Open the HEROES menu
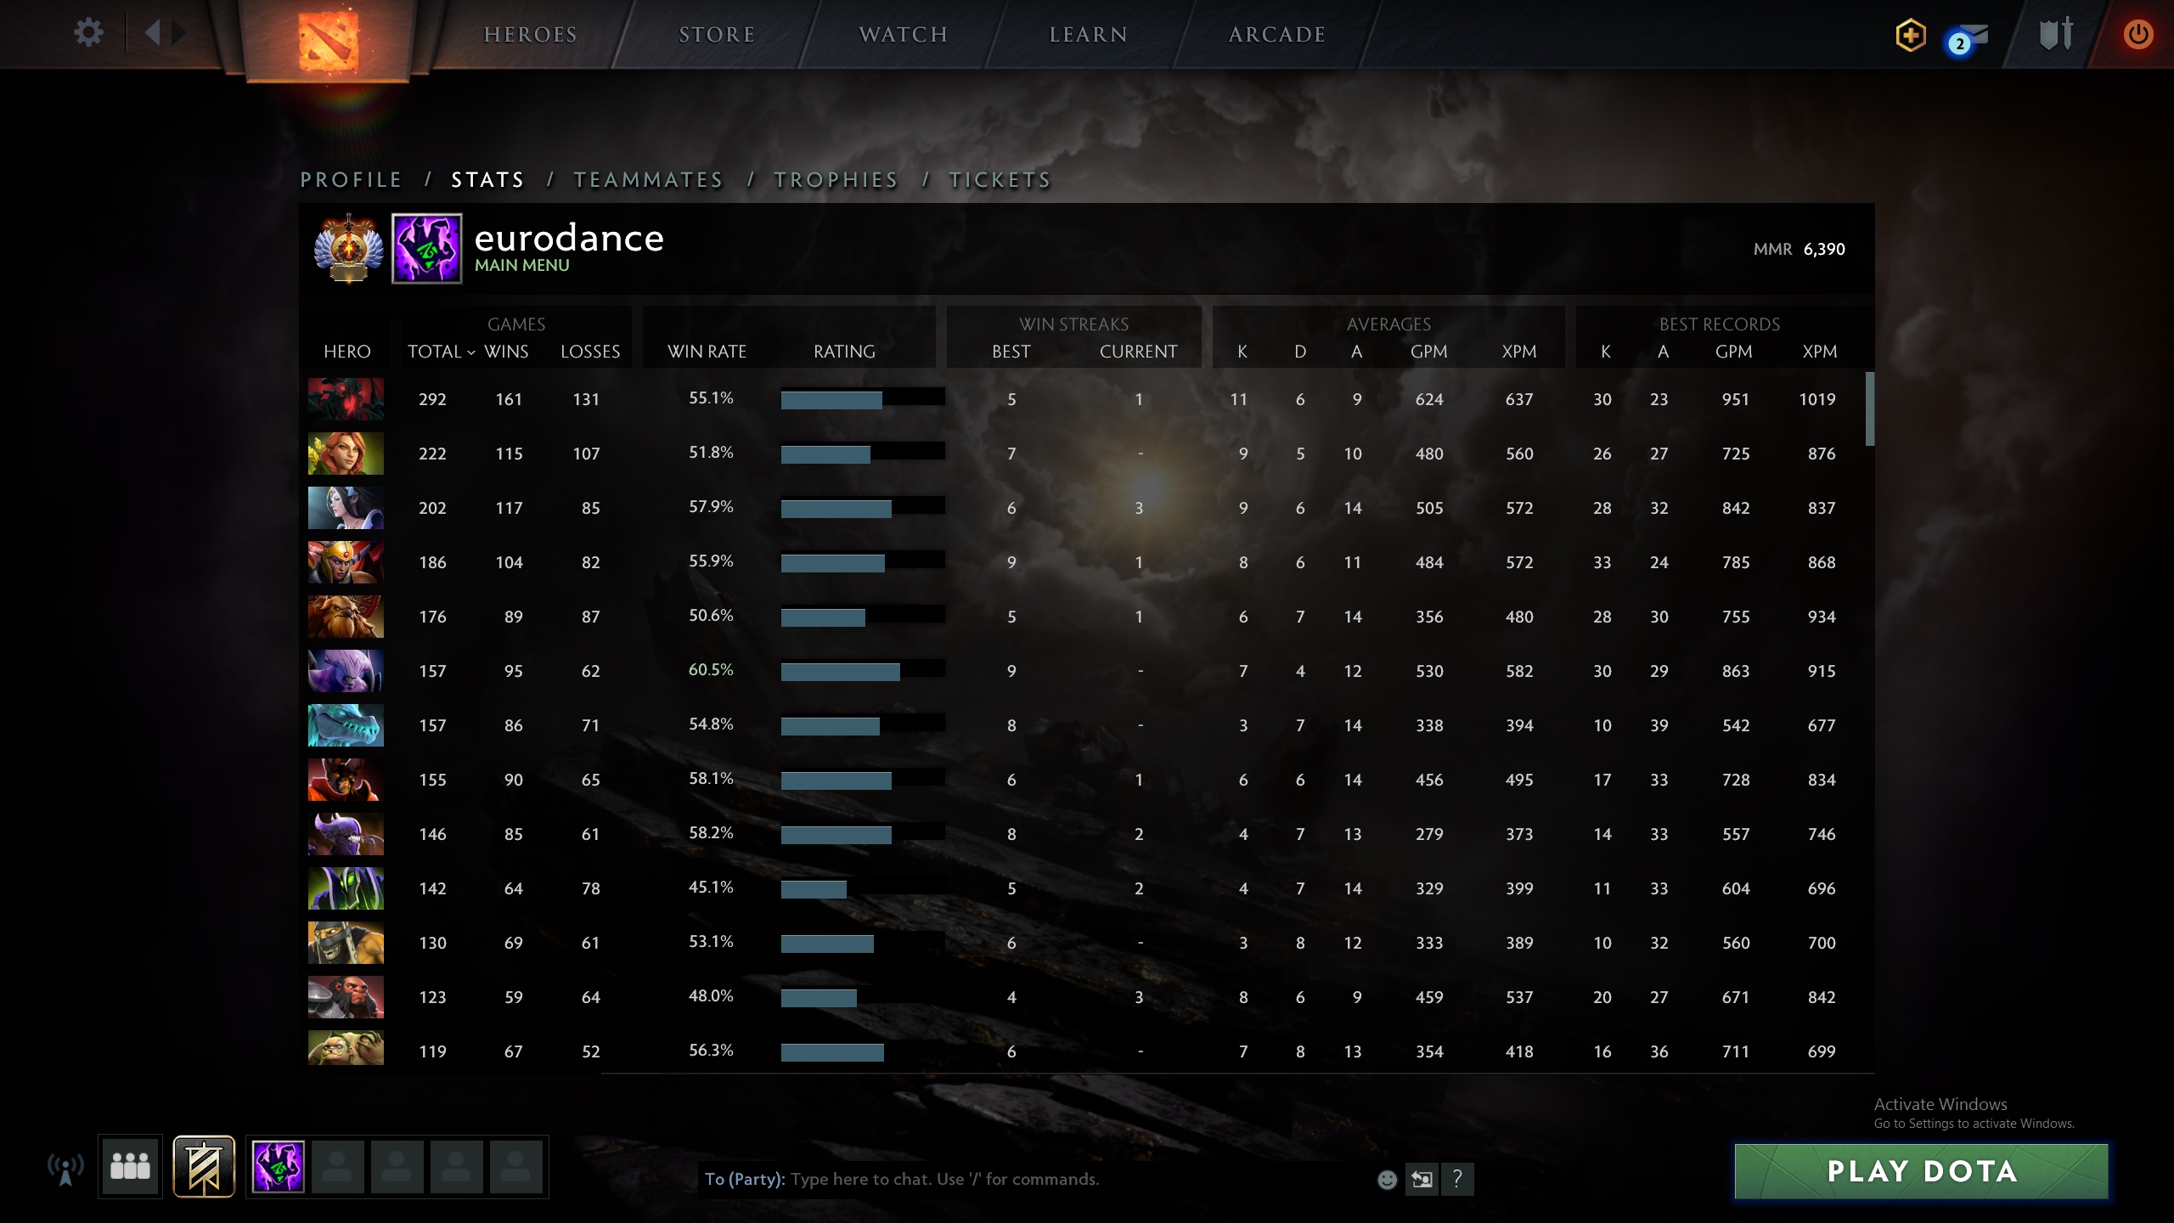 coord(531,35)
